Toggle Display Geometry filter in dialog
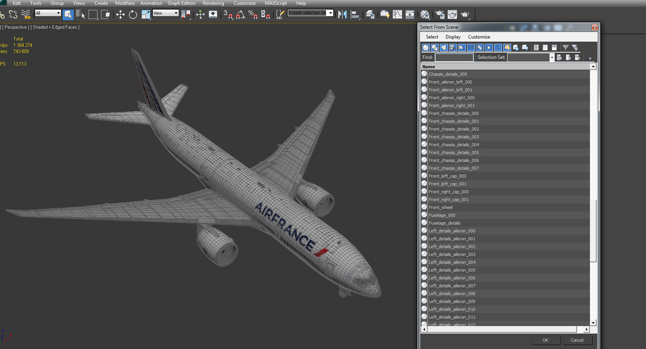The width and height of the screenshot is (646, 349). [x=426, y=48]
